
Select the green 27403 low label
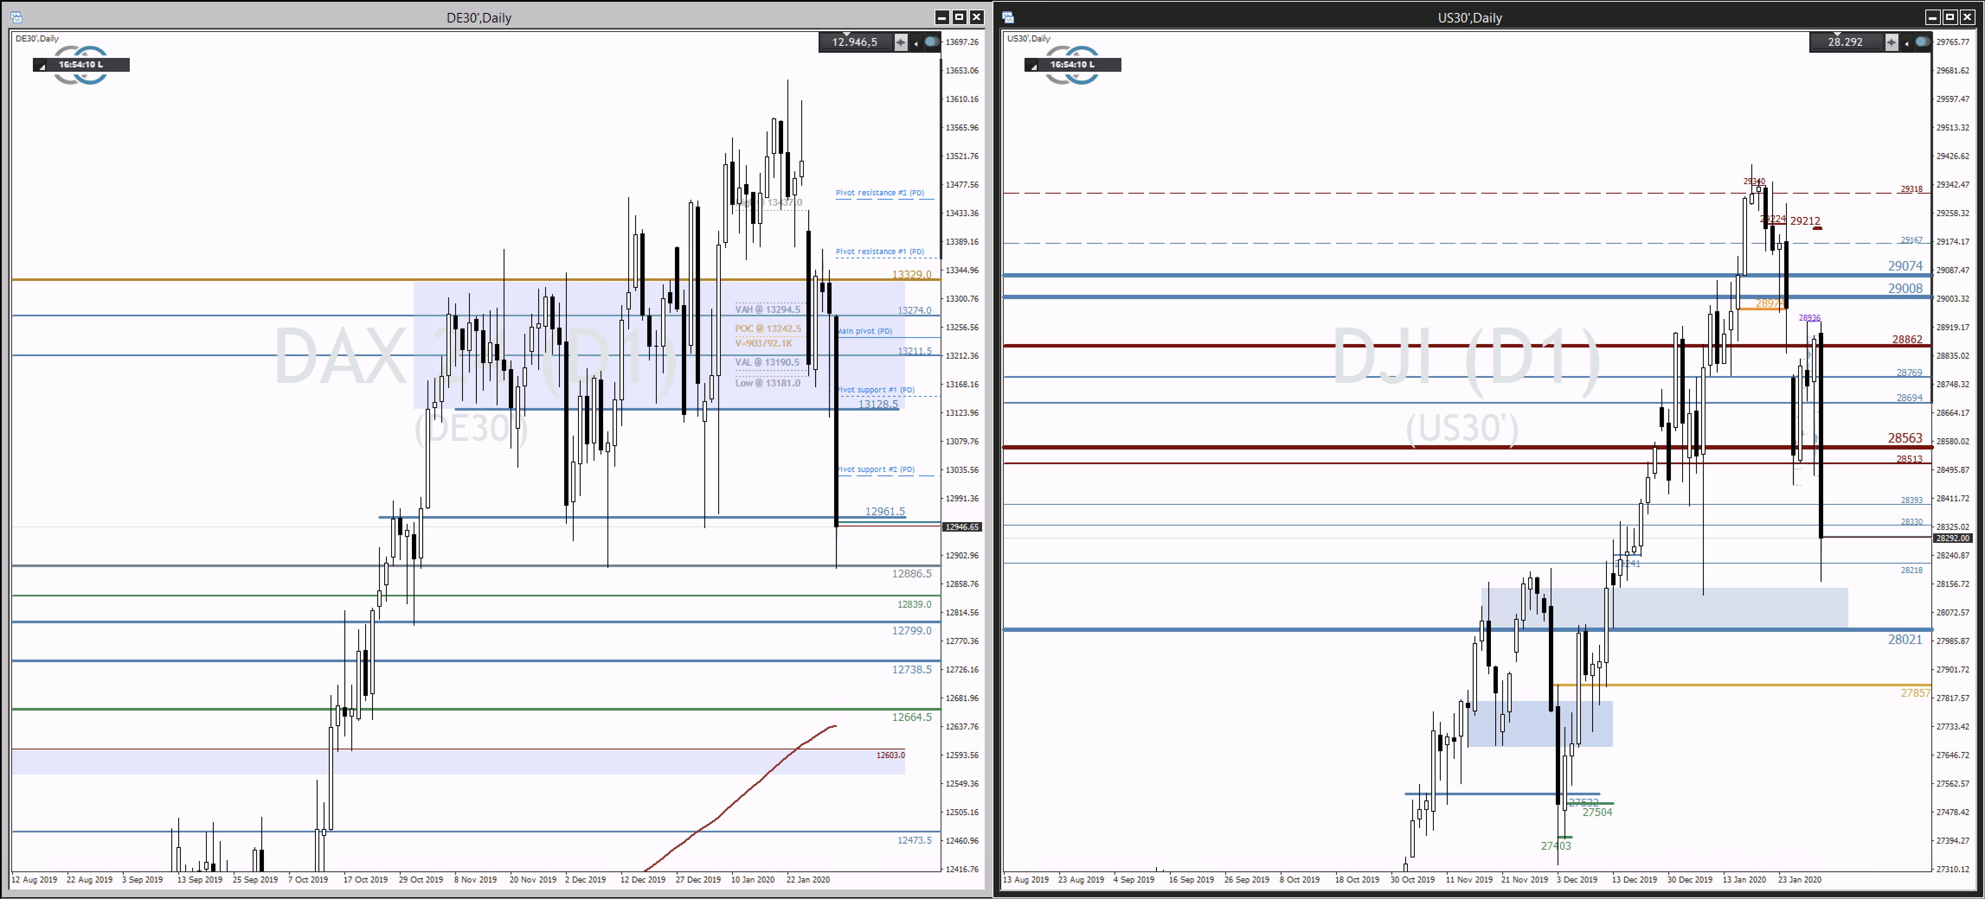point(1556,846)
